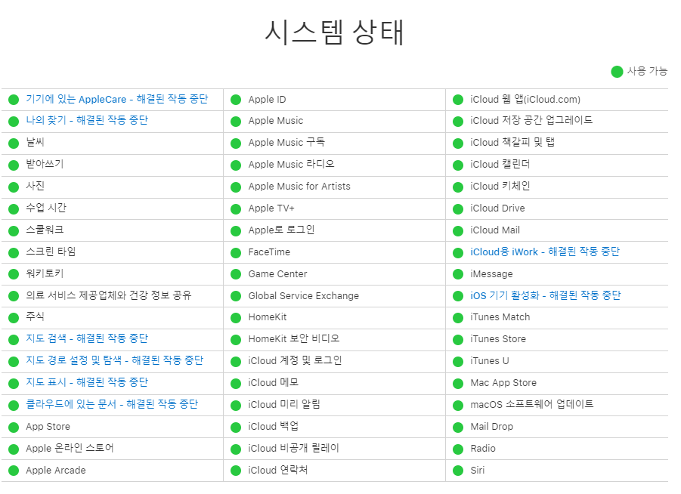Select the Apple로 로그인 row text
This screenshot has height=494, width=681.
tap(281, 230)
